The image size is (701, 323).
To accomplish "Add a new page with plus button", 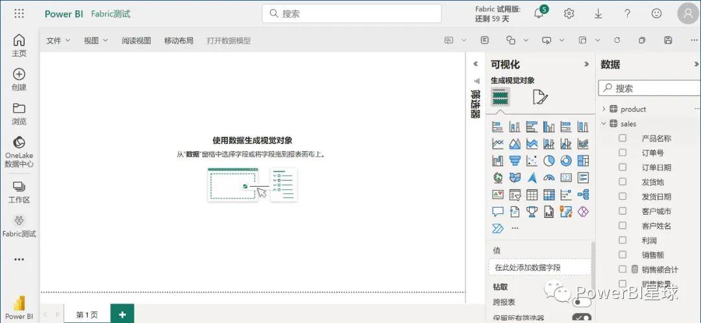I will click(x=122, y=315).
